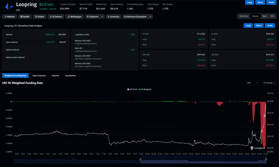This screenshot has width=279, height=167.
Task: Click the 4h Rekt total $332.65K
Action: coord(270,34)
